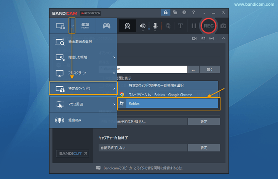Click 設定 beside 自動で終了しない

[x=204, y=148]
